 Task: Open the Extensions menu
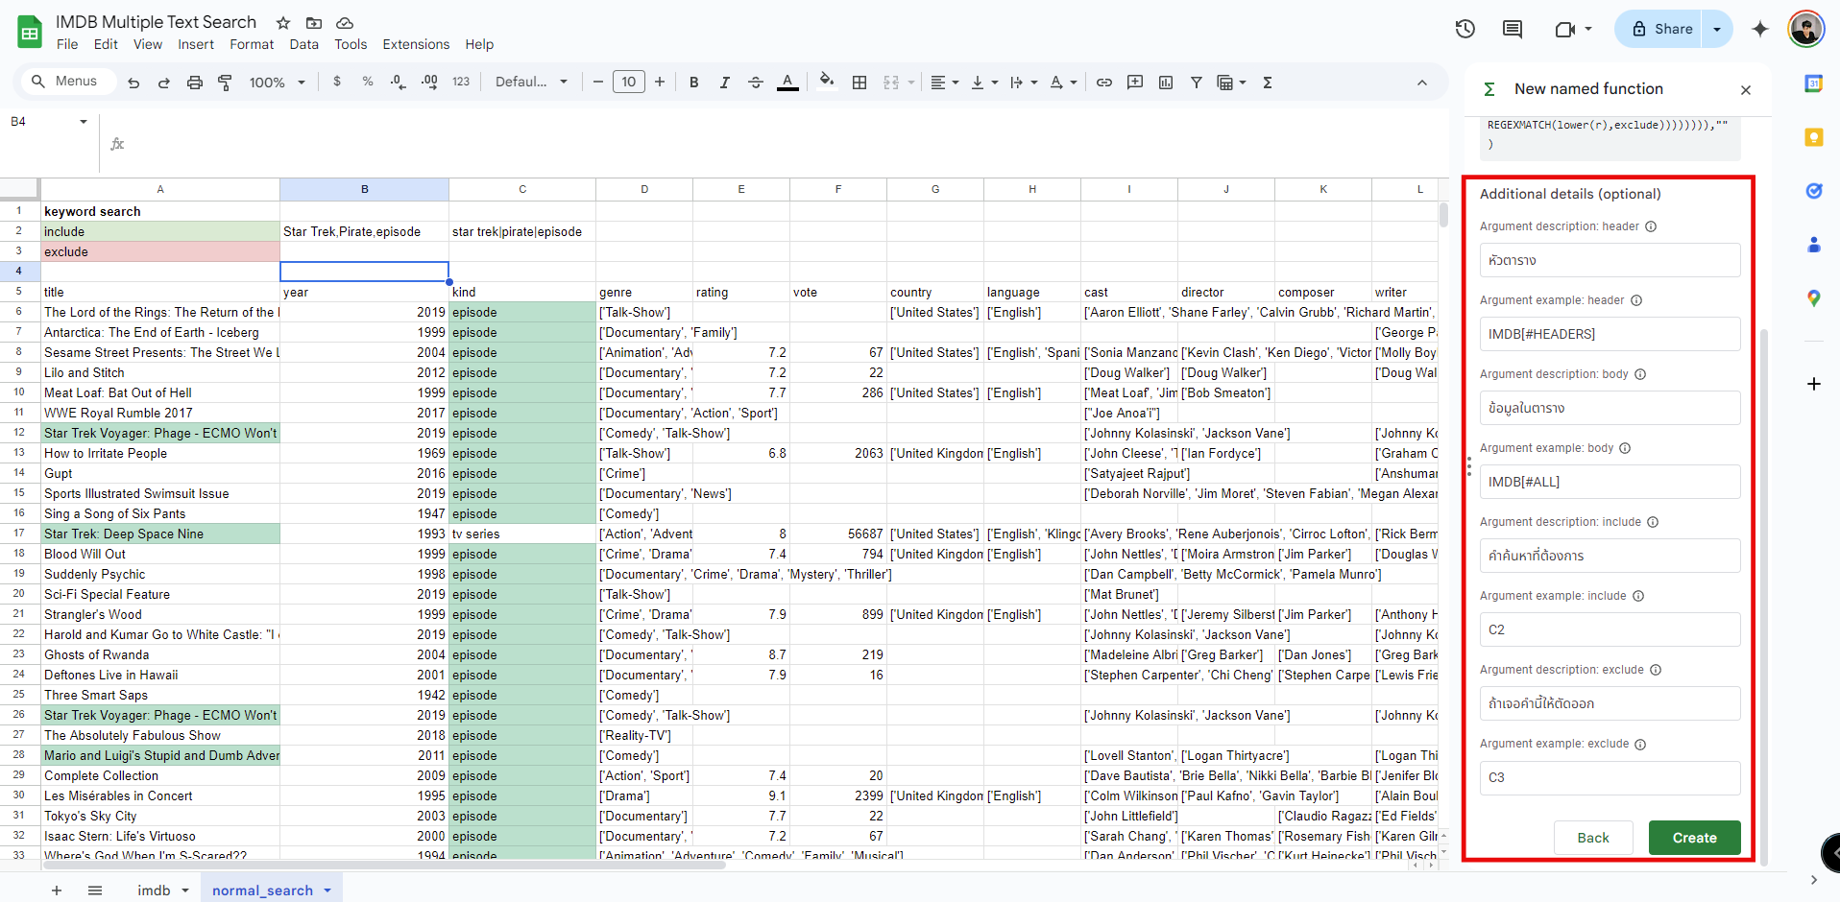tap(416, 44)
